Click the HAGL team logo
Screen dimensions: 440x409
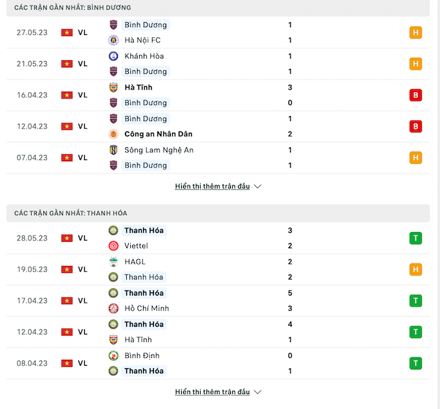click(114, 262)
